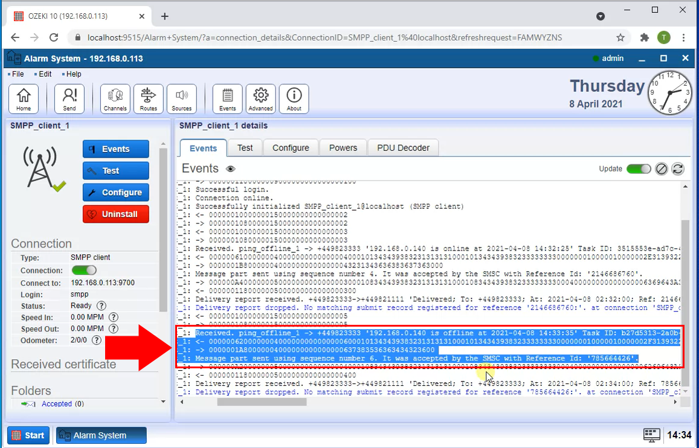Click the red Uninstall button
Image resolution: width=699 pixels, height=448 pixels.
[116, 214]
